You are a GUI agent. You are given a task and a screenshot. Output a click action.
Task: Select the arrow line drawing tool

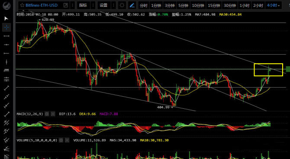pyautogui.click(x=6, y=114)
